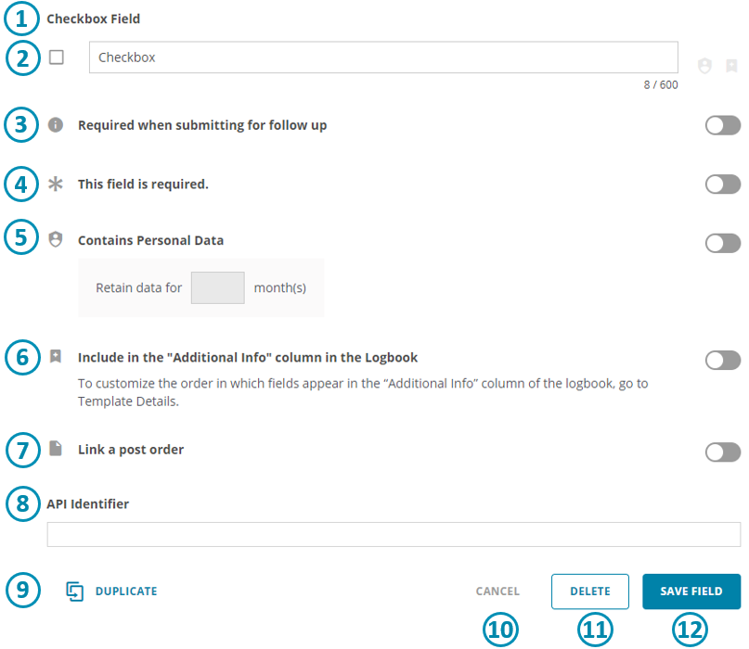The width and height of the screenshot is (749, 649).
Task: Switch on Link a post order
Action: 723,452
